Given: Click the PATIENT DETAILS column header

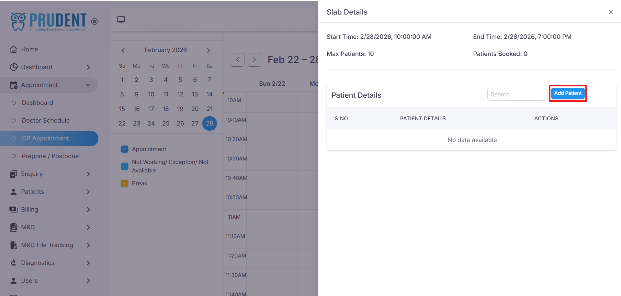Looking at the screenshot, I should click(x=423, y=118).
